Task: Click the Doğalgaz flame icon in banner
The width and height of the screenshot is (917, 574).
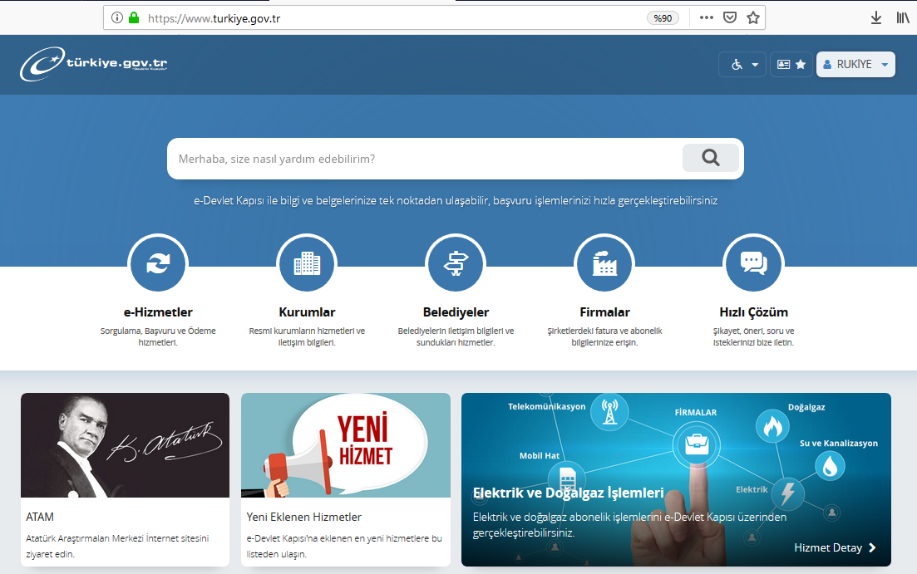Action: click(772, 425)
